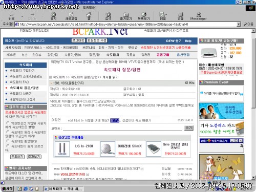The height and width of the screenshot is (192, 256).
Task: Click the comment text input field
Action: 122,129
